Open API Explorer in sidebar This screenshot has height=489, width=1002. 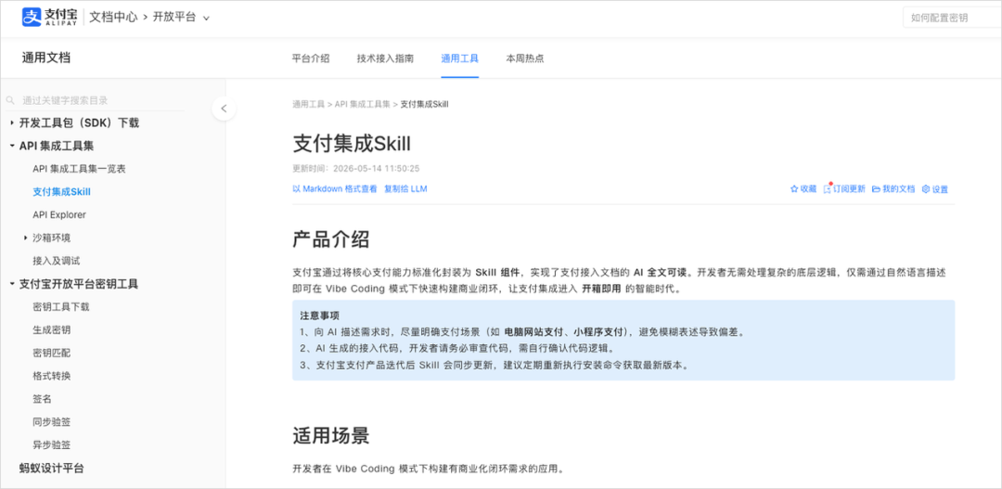[58, 214]
